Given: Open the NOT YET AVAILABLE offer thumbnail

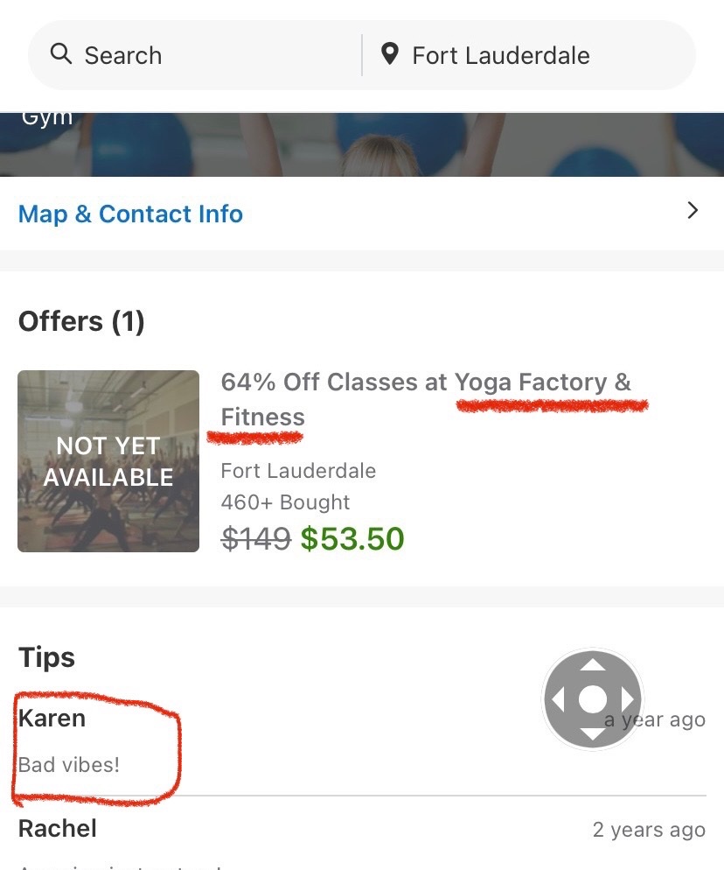Looking at the screenshot, I should 108,461.
